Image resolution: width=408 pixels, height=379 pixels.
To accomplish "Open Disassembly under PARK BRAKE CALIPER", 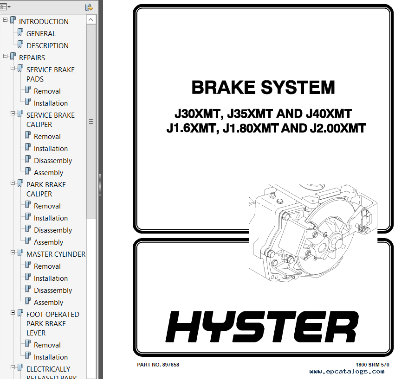I will point(53,230).
